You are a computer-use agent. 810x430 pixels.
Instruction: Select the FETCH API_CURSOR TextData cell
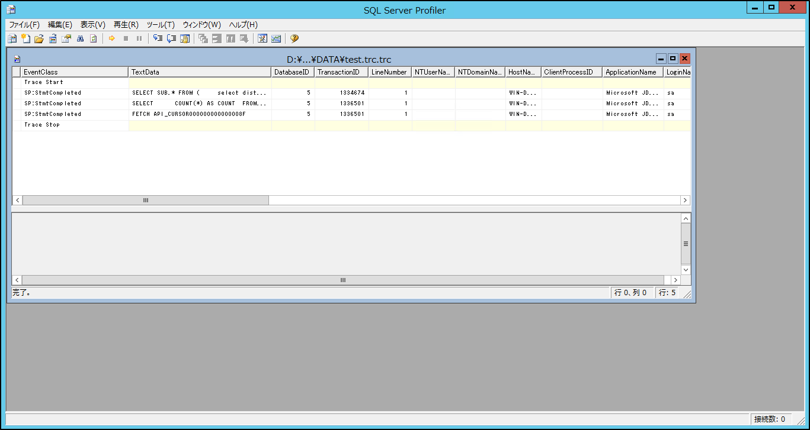pos(200,115)
